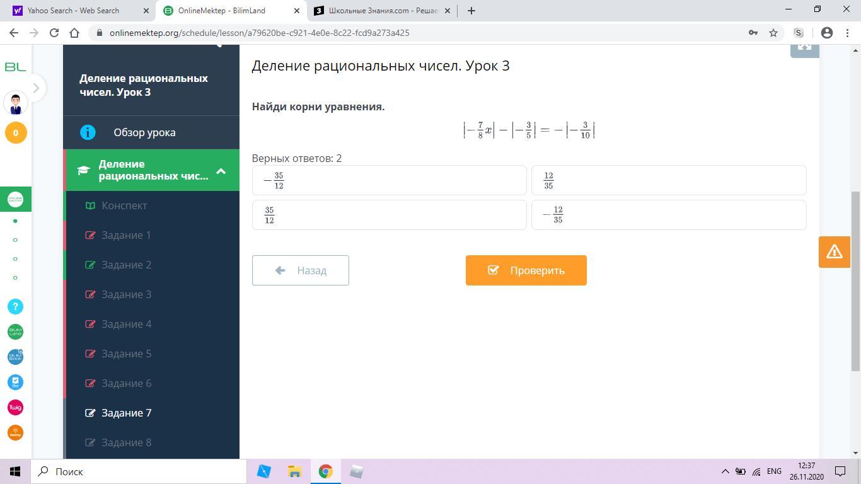Click the Проверить button
861x484 pixels.
click(x=526, y=270)
